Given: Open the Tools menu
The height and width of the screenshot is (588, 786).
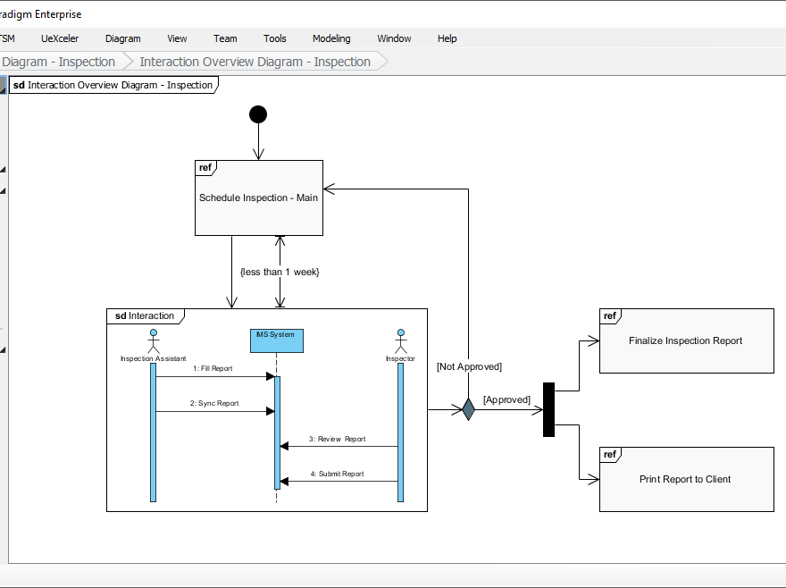Looking at the screenshot, I should (x=274, y=38).
